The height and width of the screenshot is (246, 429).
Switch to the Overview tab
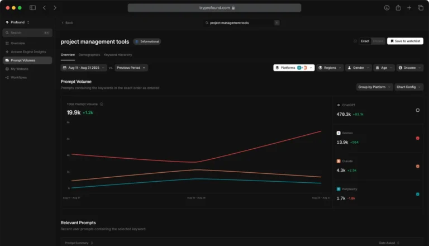[x=68, y=55]
